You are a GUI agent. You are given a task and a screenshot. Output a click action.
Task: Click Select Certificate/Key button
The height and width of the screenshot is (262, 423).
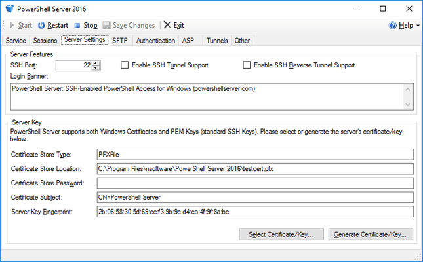click(281, 234)
